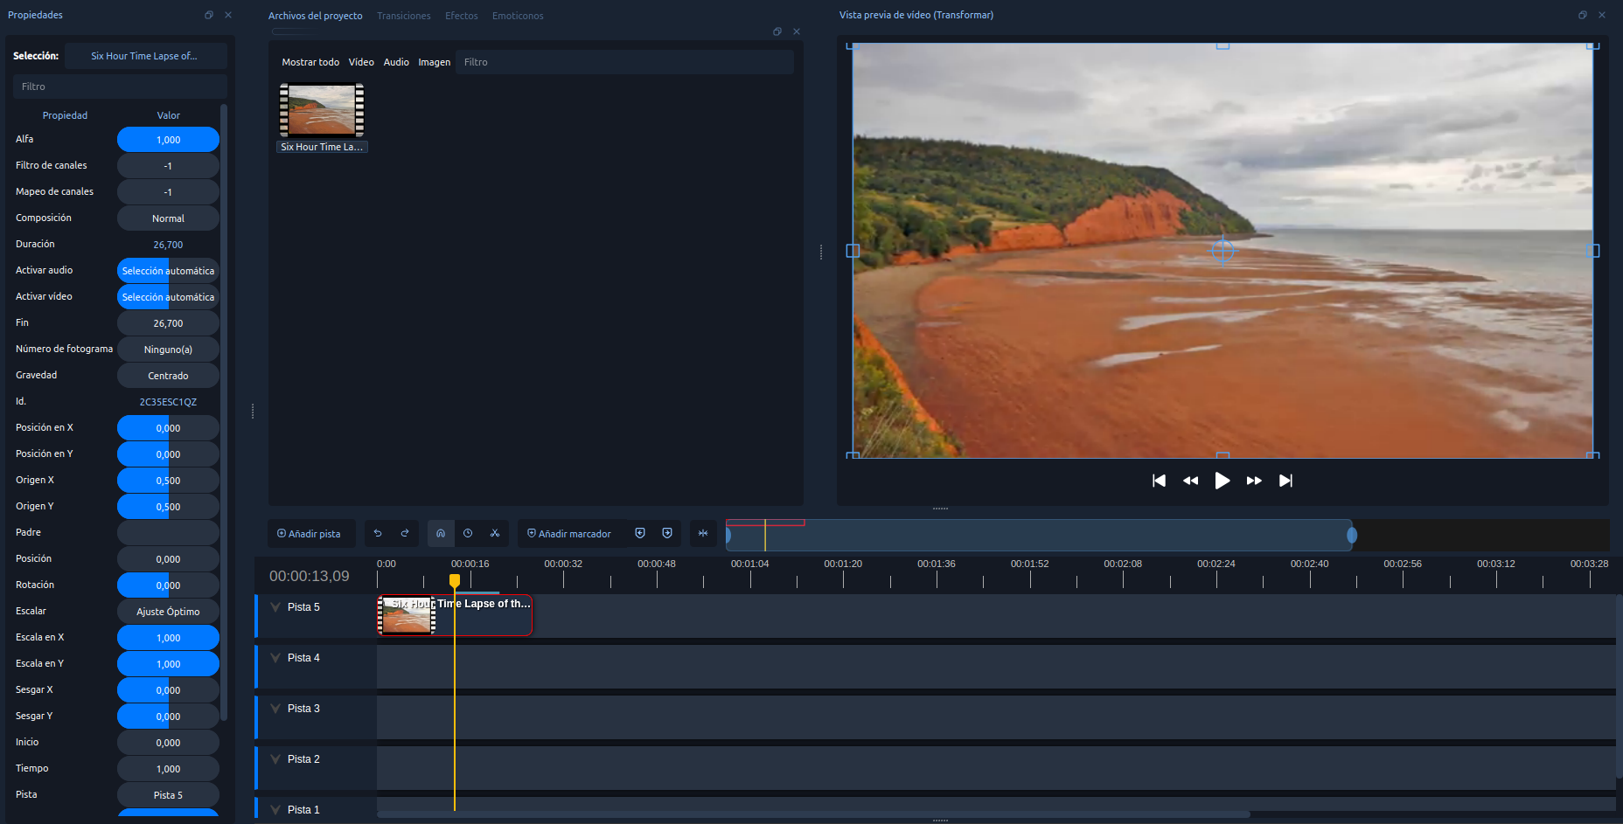Jump to the previous marker
1623x824 pixels.
point(640,533)
